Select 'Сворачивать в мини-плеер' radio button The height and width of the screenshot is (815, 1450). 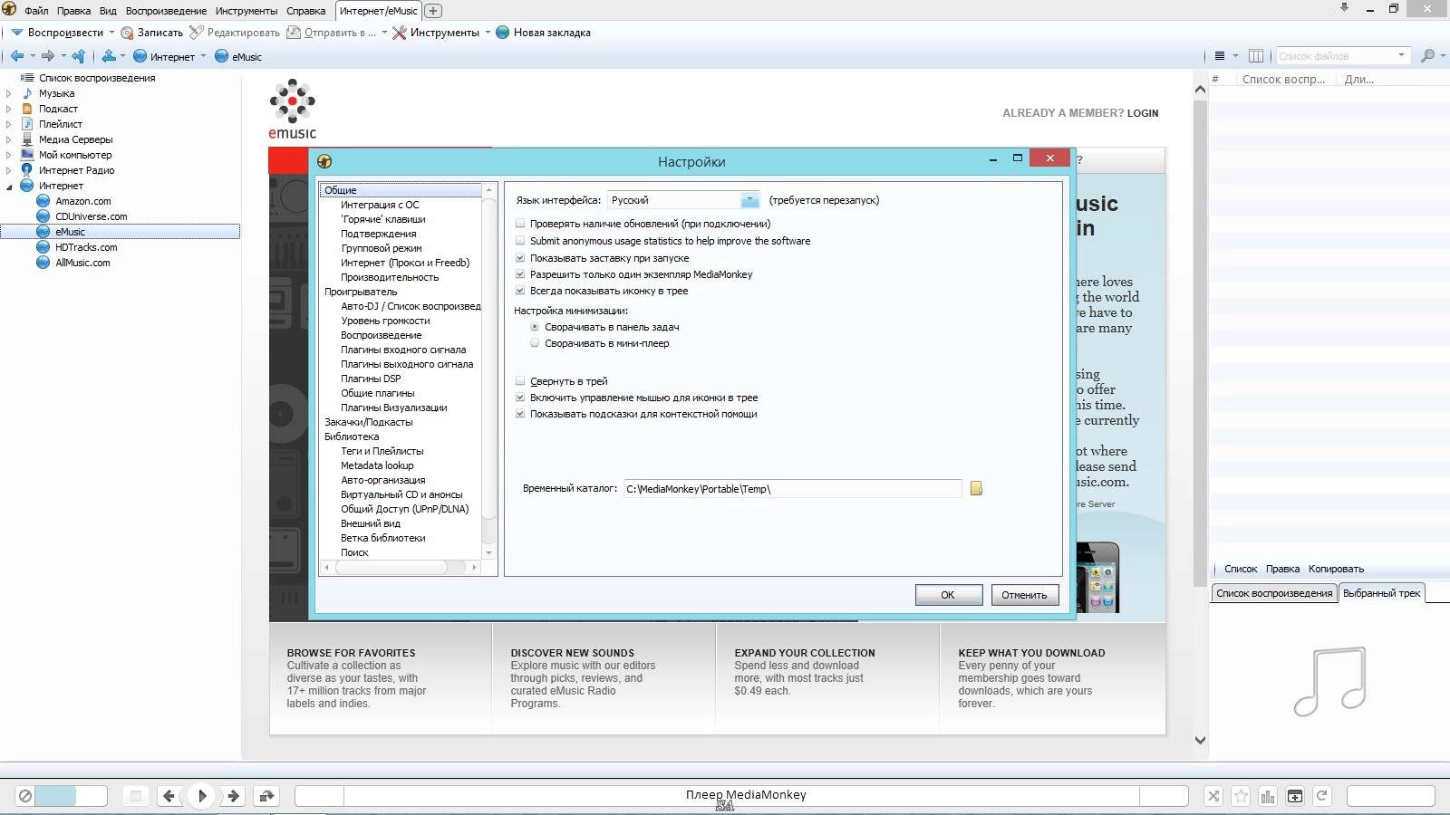point(535,343)
